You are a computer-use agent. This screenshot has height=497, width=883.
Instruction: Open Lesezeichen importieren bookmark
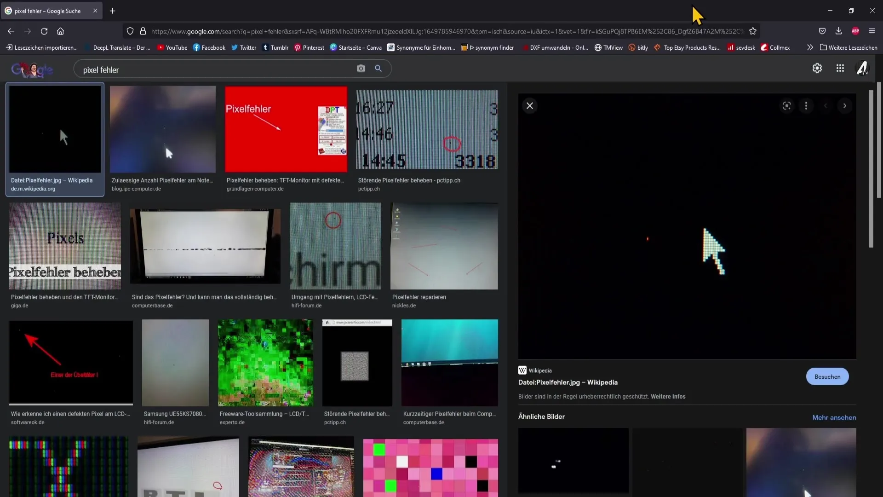coord(42,47)
